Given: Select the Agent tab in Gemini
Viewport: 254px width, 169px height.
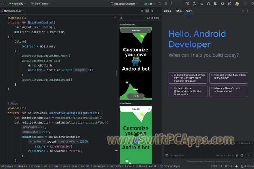Looking at the screenshot, I should (189, 11).
